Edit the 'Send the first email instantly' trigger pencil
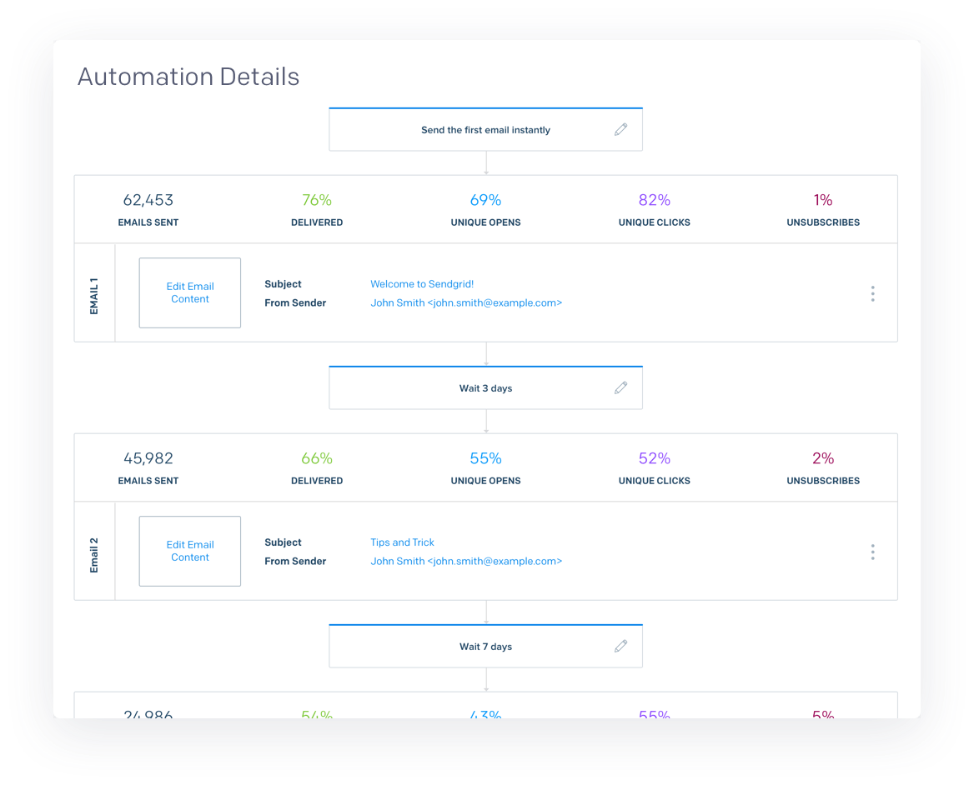 click(x=620, y=129)
